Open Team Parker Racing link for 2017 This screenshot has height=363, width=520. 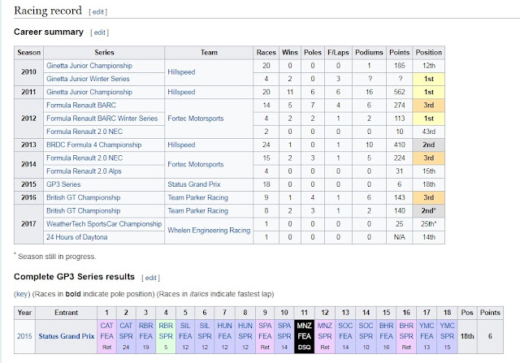pos(198,211)
